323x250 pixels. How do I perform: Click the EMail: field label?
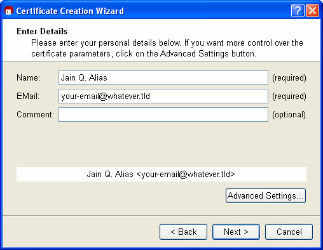[28, 96]
